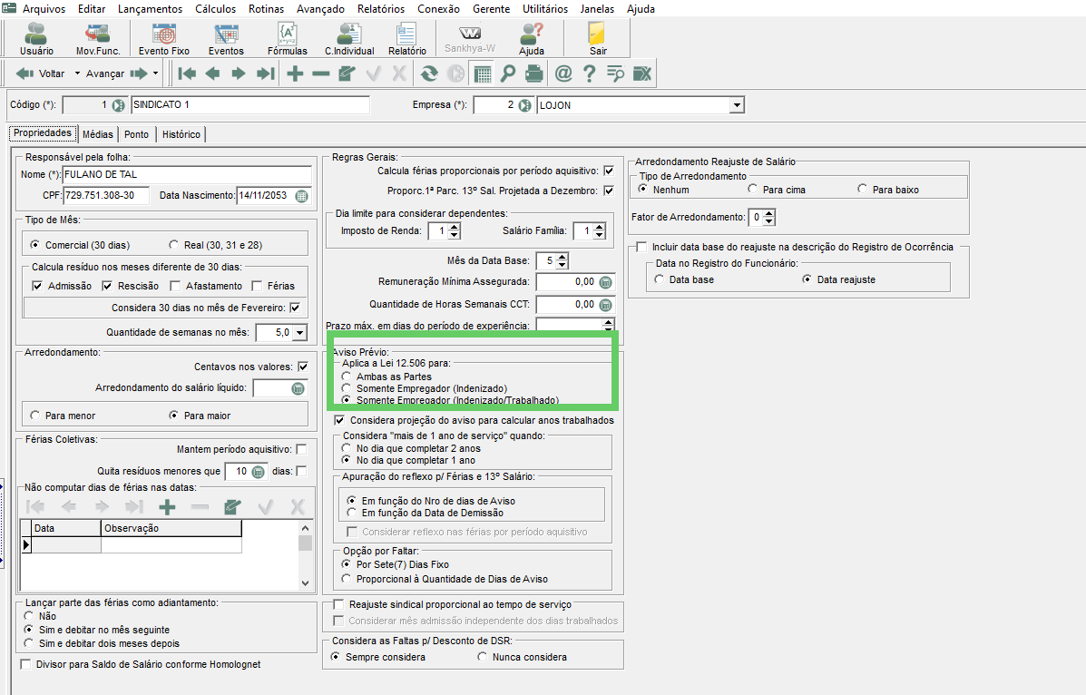Adjust the Salário Família day spinner
Image resolution: width=1086 pixels, height=695 pixels.
point(599,230)
